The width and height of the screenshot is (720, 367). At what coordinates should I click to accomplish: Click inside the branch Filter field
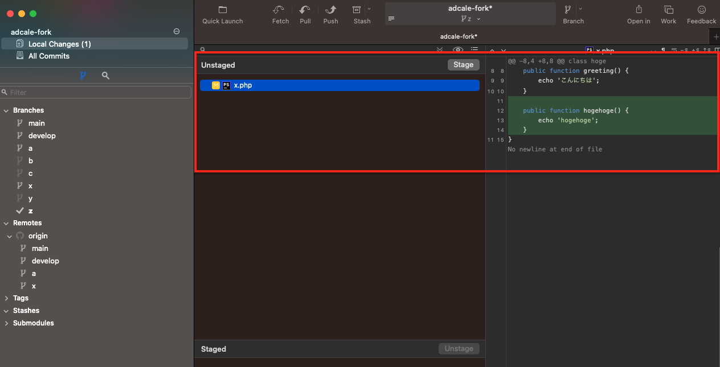point(96,92)
